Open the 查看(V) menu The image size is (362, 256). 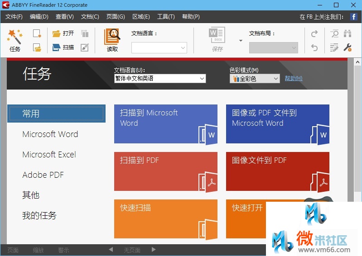tap(64, 17)
